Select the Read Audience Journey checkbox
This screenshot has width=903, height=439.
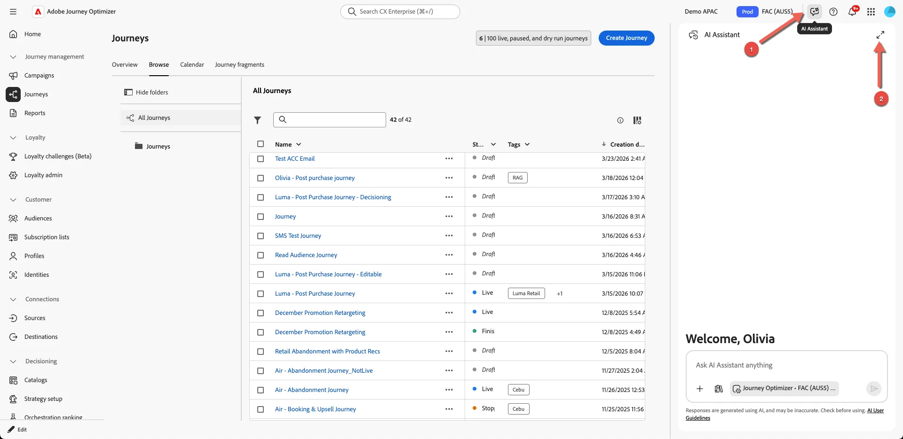[x=261, y=255]
